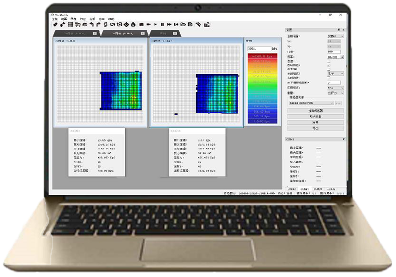The width and height of the screenshot is (396, 277).
Task: Click the 加载传感器 load sensor button
Action: (x=315, y=111)
